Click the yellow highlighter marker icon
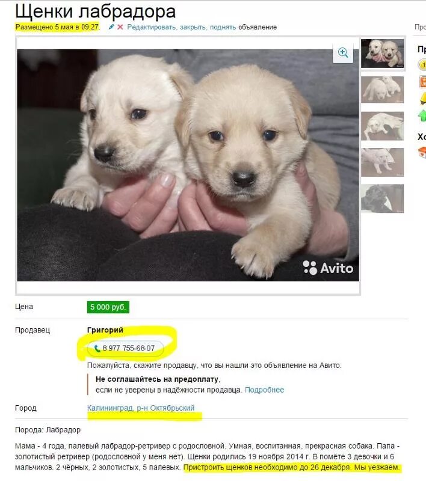This screenshot has height=481, width=426. coord(422,99)
